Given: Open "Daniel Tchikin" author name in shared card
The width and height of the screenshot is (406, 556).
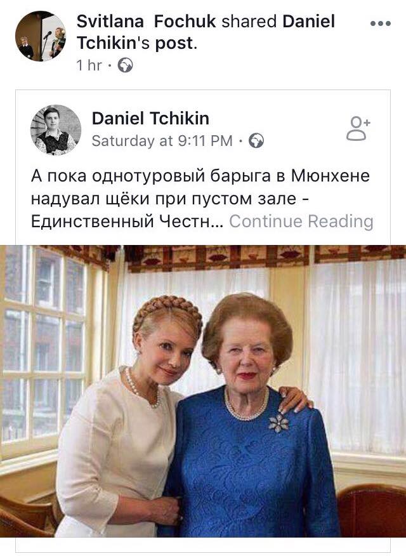Looking at the screenshot, I should click(x=150, y=119).
